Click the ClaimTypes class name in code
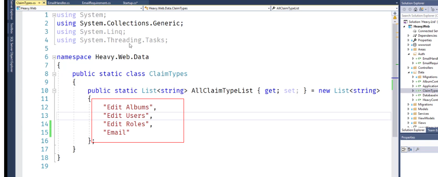 (168, 74)
